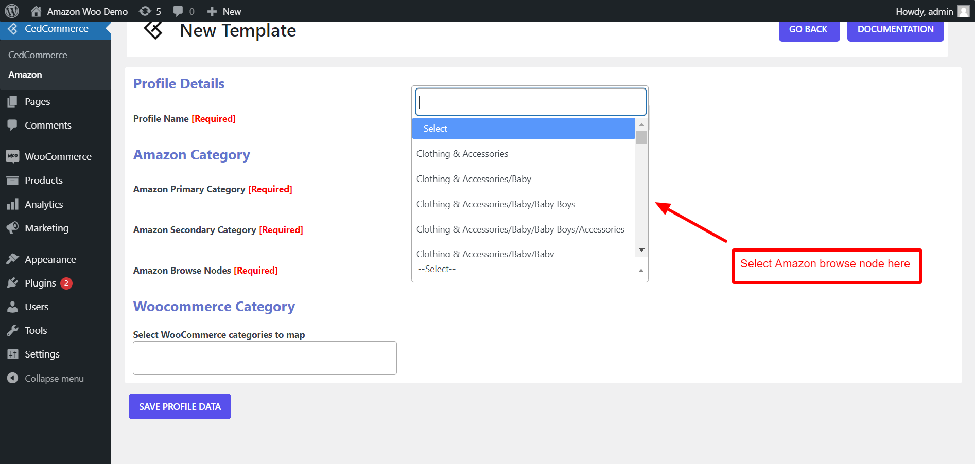Click the CedCommerce sidebar logo icon
This screenshot has width=975, height=464.
(x=13, y=29)
